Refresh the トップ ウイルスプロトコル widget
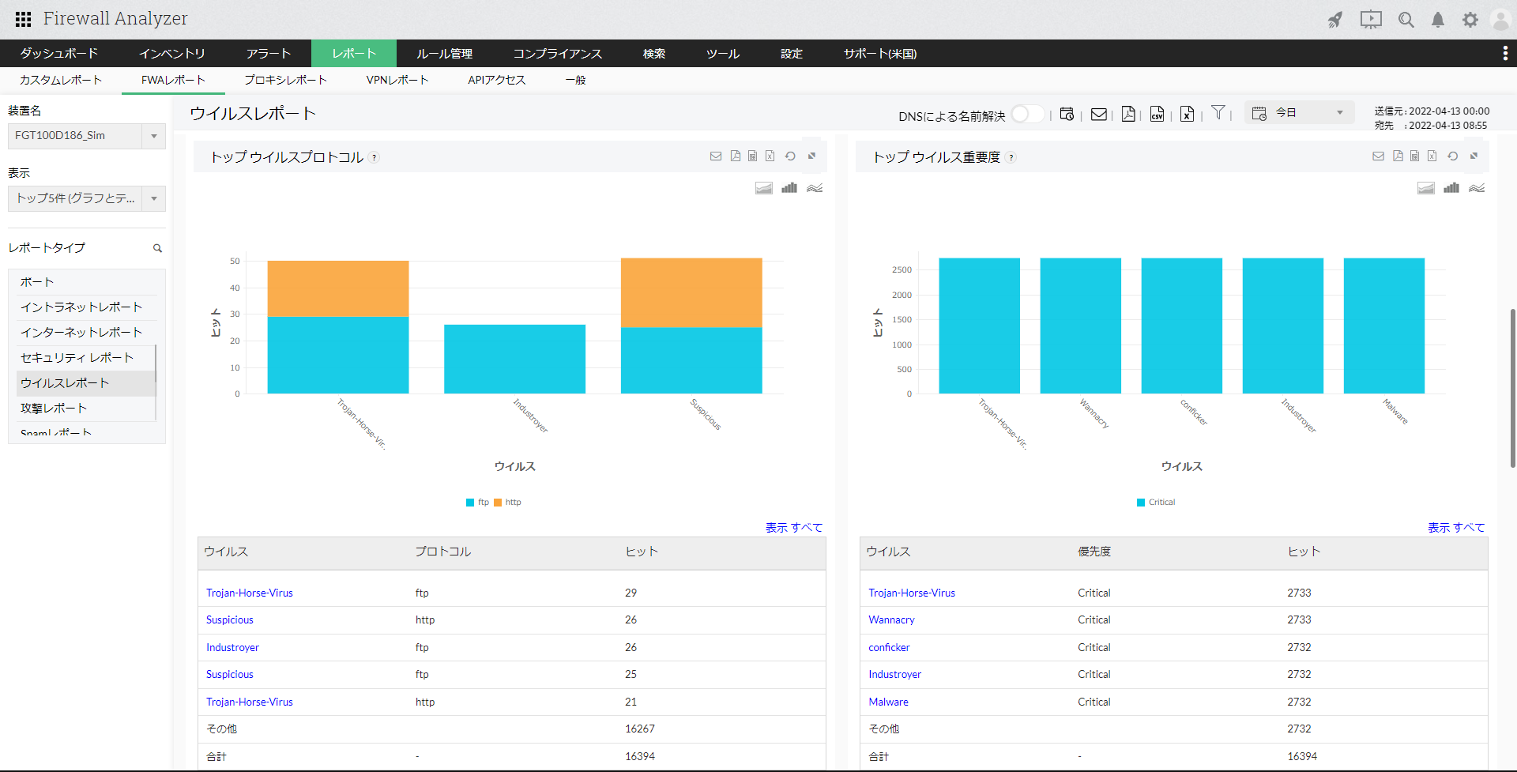The height and width of the screenshot is (772, 1517). pyautogui.click(x=790, y=156)
